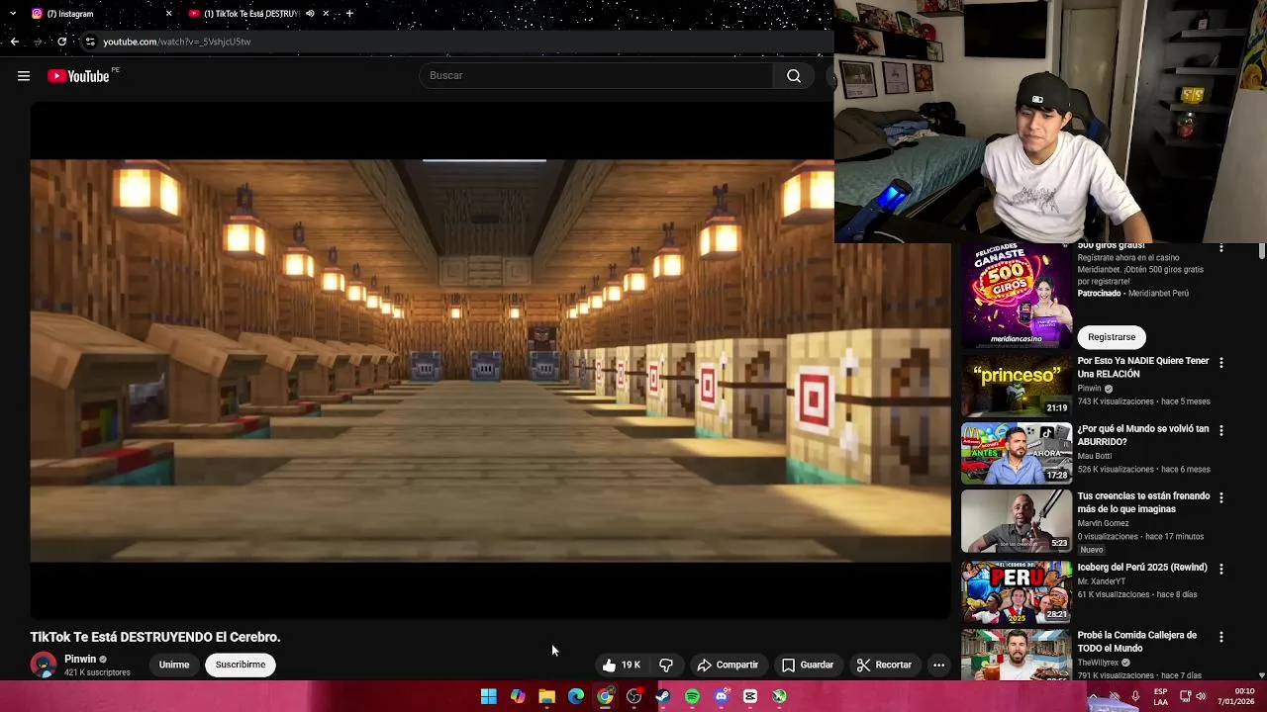Open "Tus creencias te están frenando" video
The width and height of the screenshot is (1267, 712).
tap(1143, 502)
